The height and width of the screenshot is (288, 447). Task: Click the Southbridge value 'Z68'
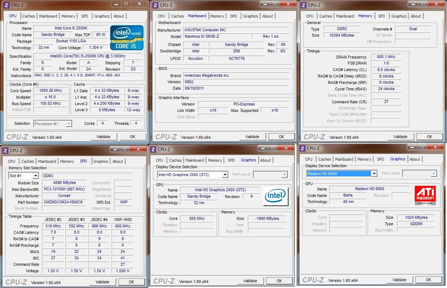[x=236, y=51]
